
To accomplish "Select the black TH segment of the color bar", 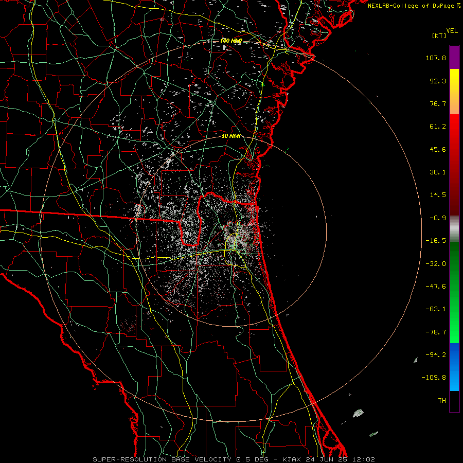I will (x=454, y=401).
